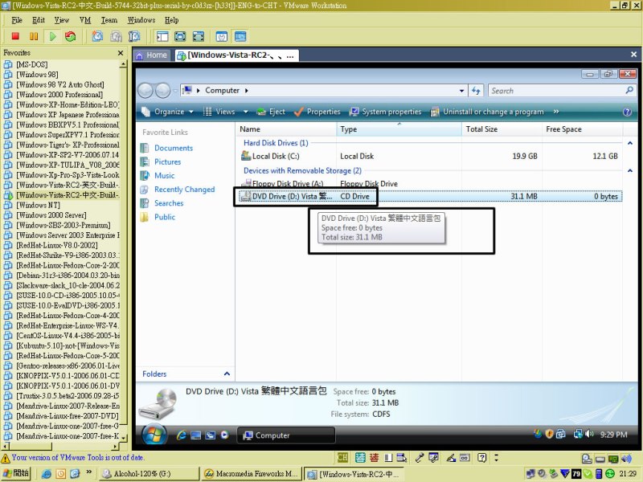This screenshot has height=482, width=643.
Task: Select Floppy Disk Drive (A:)
Action: point(431,183)
